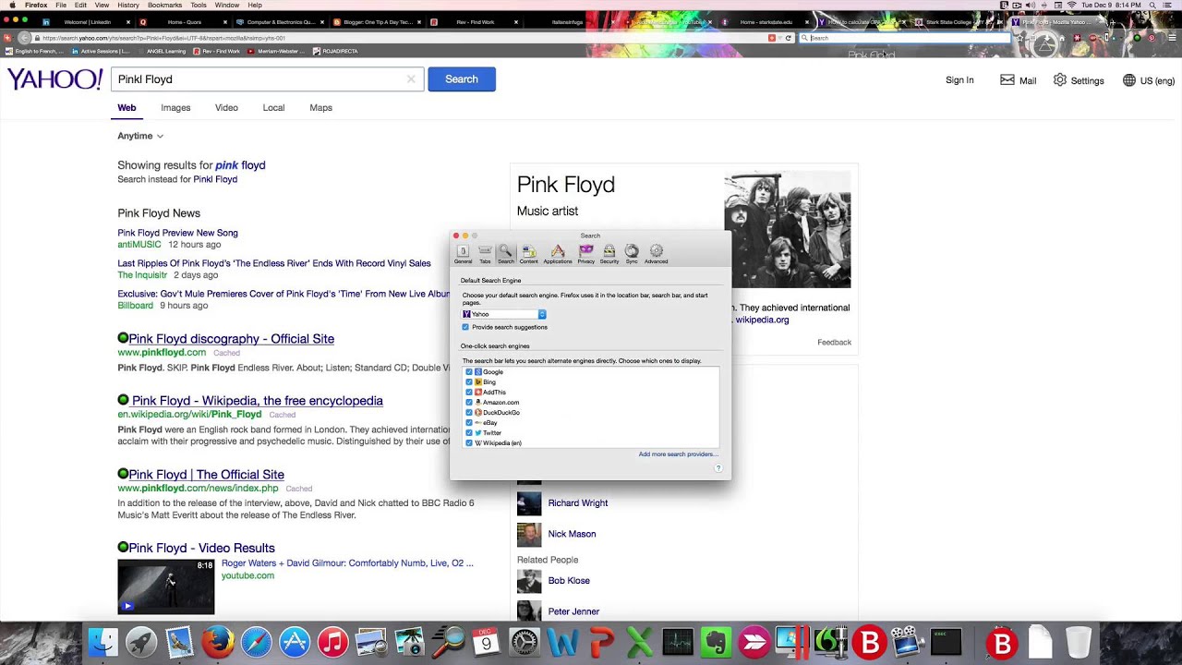Image resolution: width=1182 pixels, height=665 pixels.
Task: Uncheck the DuckDuckGo search engine
Action: point(469,413)
